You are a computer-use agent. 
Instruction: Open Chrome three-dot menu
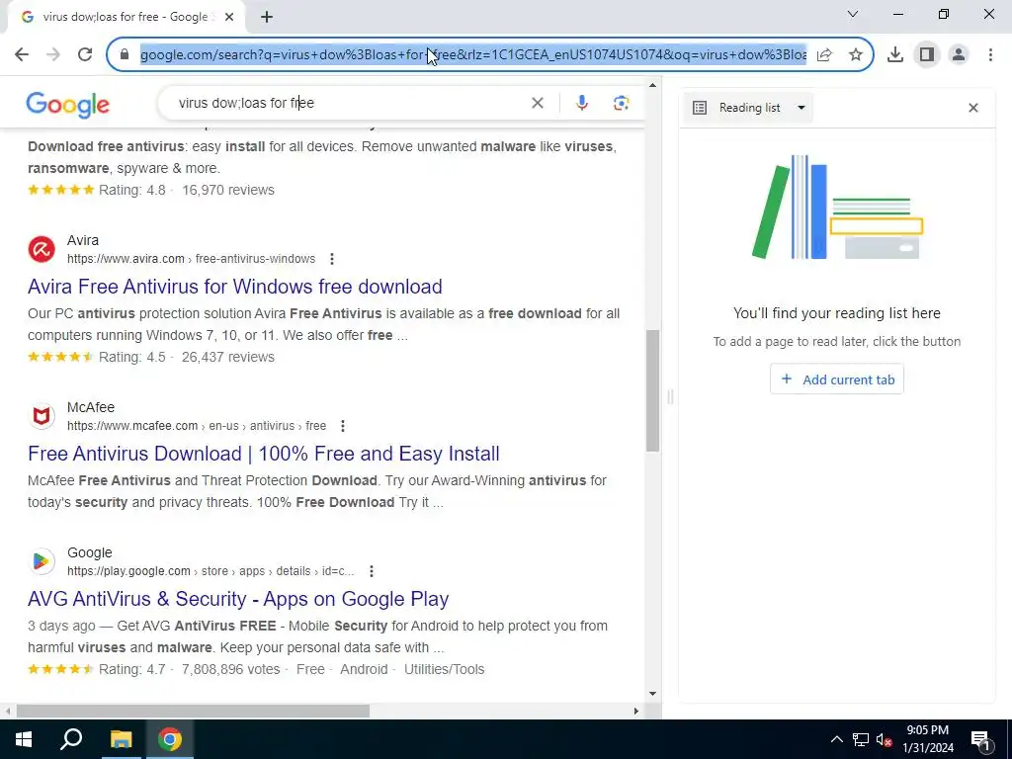pyautogui.click(x=990, y=55)
